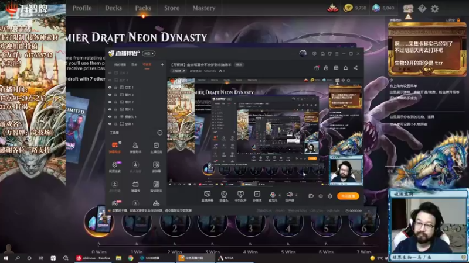Click the unlock padlock icon in stream header
Image resolution: width=469 pixels, height=263 pixels.
pos(326,68)
